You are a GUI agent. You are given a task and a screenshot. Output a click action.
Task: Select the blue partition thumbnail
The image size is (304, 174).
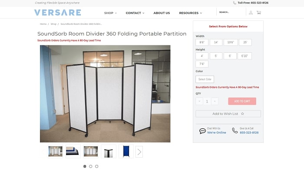[x=126, y=151]
